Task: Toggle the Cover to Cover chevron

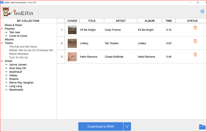Action: [6, 36]
